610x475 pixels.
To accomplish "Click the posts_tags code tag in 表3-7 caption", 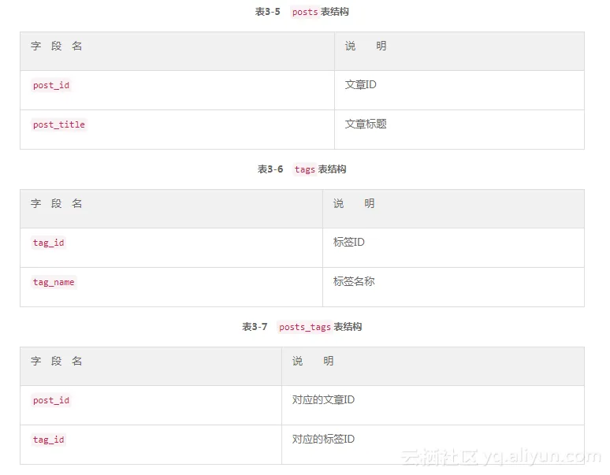I will (304, 327).
